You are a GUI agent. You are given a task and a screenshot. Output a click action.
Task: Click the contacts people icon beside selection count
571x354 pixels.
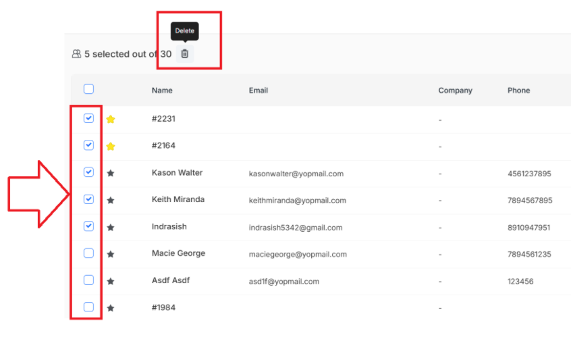(x=76, y=54)
